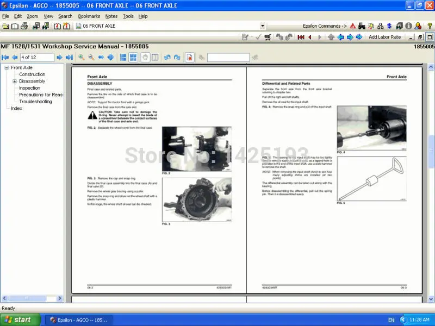The width and height of the screenshot is (435, 326).
Task: Open the 06 FRONT AXLE dropdown list
Action: (263, 26)
